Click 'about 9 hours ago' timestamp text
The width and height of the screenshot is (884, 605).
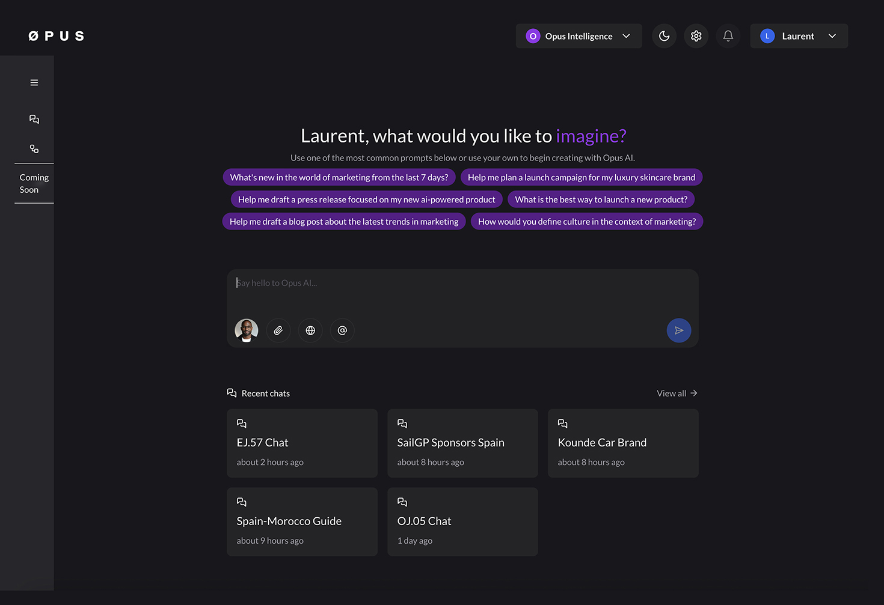270,541
